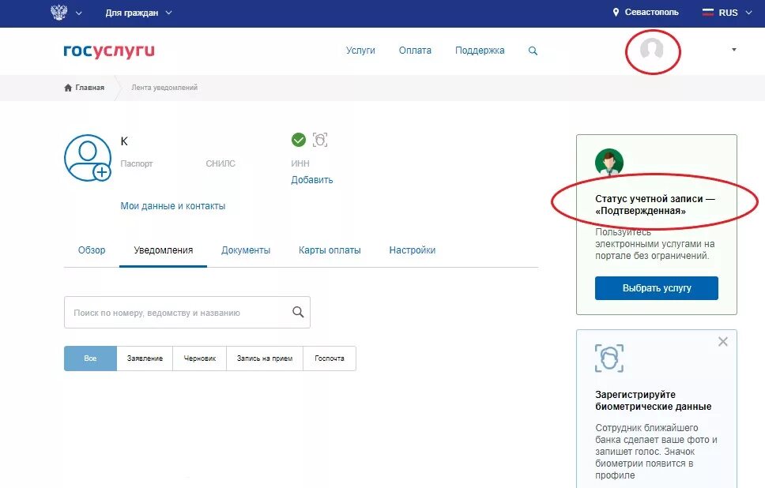Switch to the 'Настройки' tab
This screenshot has height=488, width=765.
click(x=413, y=250)
